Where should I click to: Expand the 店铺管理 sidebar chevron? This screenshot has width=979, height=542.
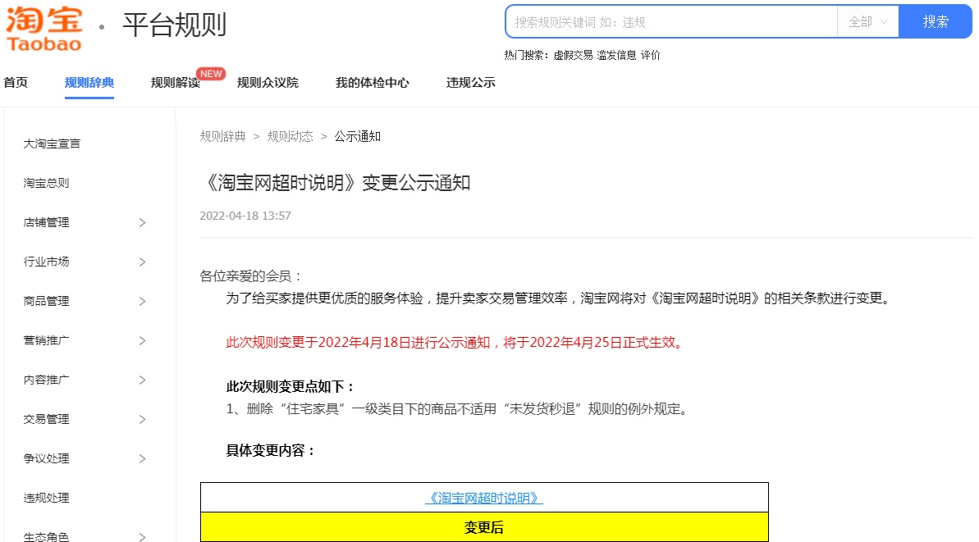pos(142,222)
